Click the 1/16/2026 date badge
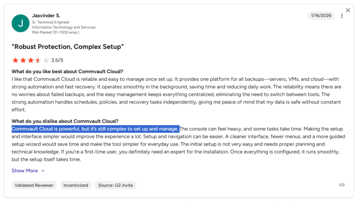 321,16
